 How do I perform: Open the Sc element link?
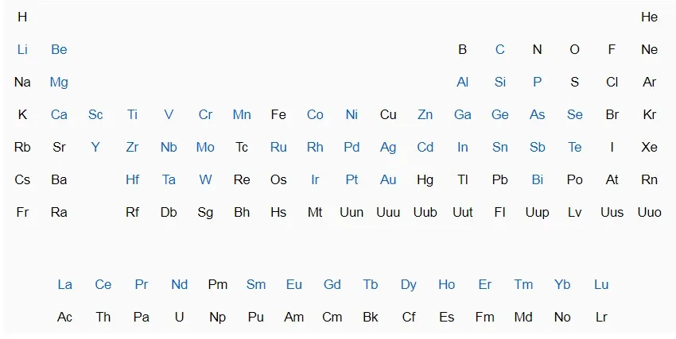click(x=95, y=114)
